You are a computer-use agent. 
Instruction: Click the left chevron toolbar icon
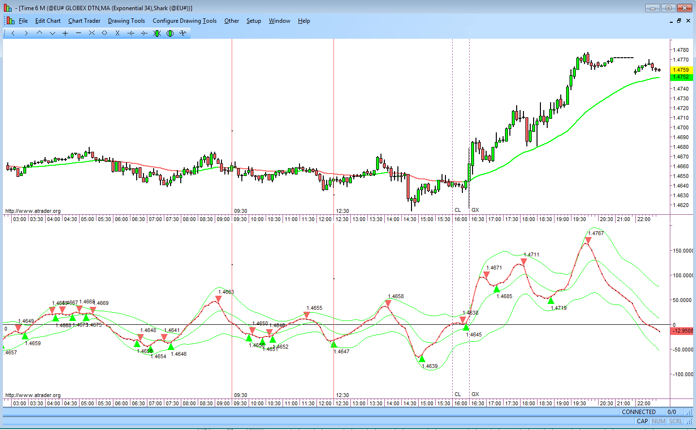coord(13,33)
